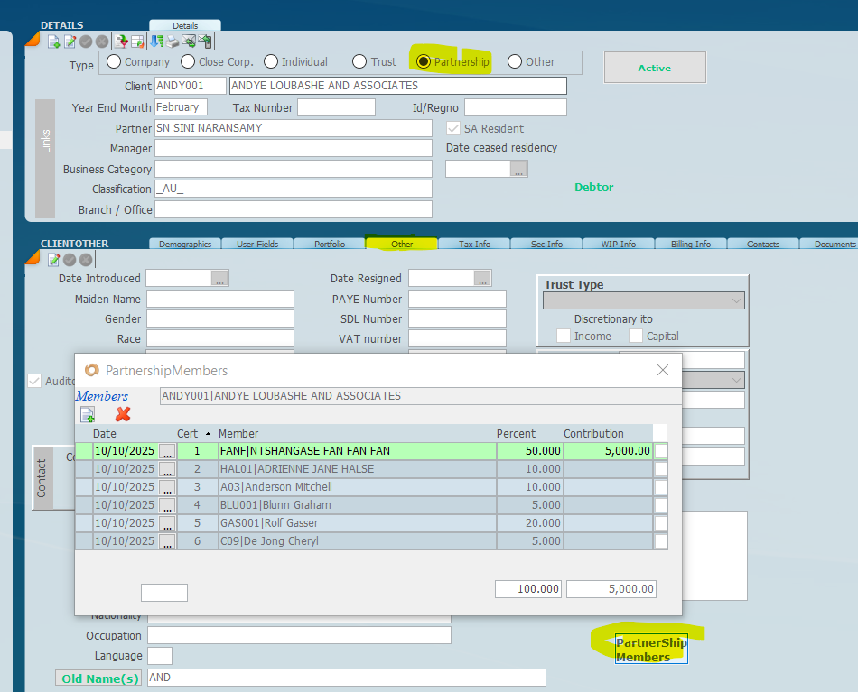The width and height of the screenshot is (858, 692).
Task: Switch to the Tax Info tab
Action: [474, 244]
